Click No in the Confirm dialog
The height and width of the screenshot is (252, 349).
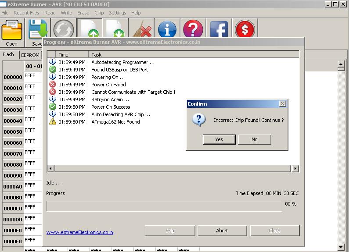pyautogui.click(x=255, y=139)
